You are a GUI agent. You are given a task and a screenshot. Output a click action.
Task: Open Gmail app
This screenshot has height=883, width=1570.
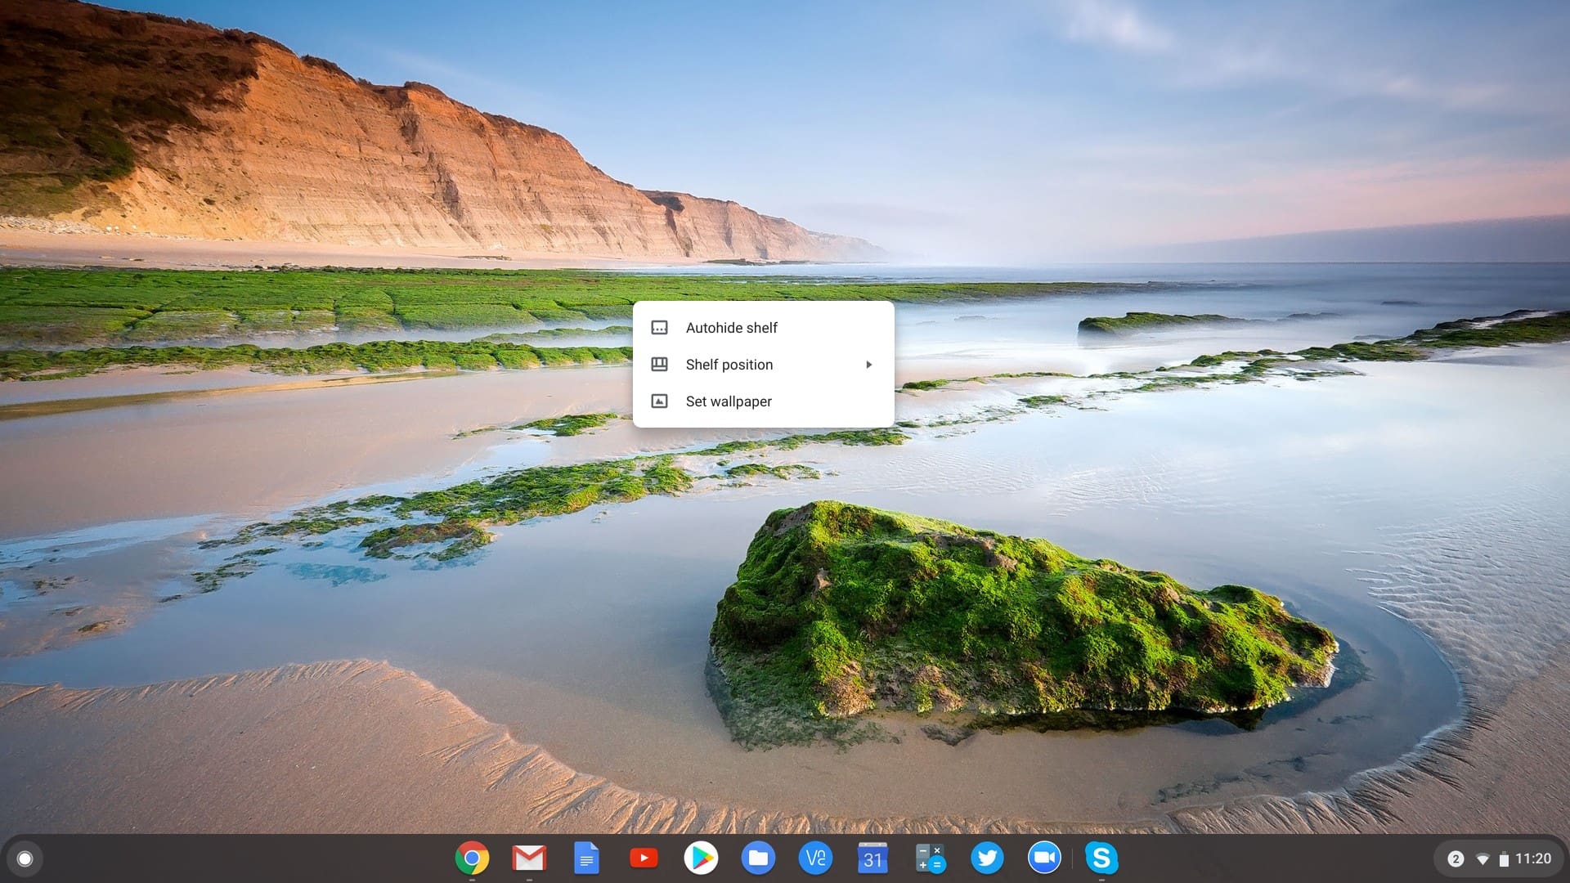coord(528,857)
